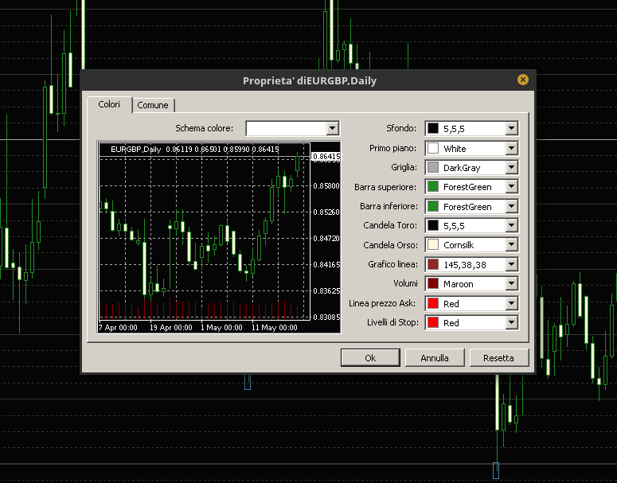Viewport: 617px width, 483px height.
Task: Click the Barra superiore ForestGreen swatch
Action: point(433,187)
